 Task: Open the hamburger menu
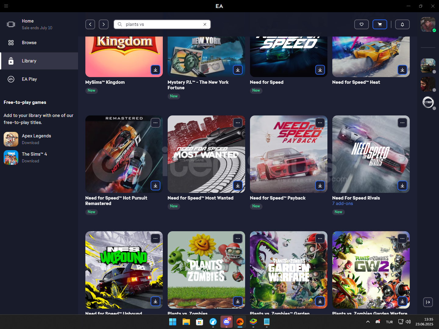pyautogui.click(x=6, y=6)
